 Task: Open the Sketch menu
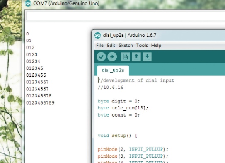[126, 46]
